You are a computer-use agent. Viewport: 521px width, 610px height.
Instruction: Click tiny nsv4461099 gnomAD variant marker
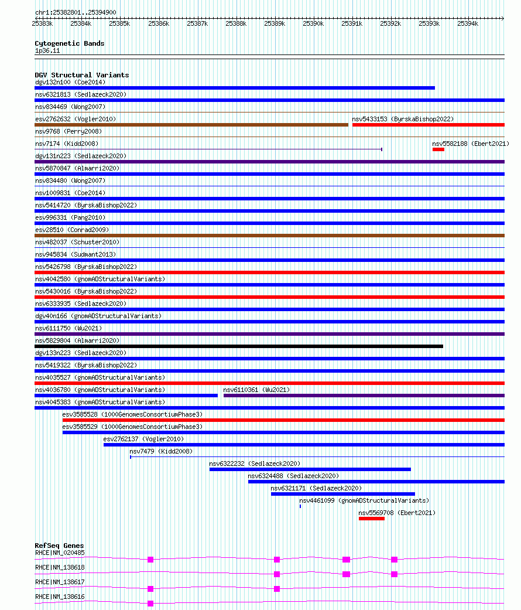pyautogui.click(x=300, y=506)
